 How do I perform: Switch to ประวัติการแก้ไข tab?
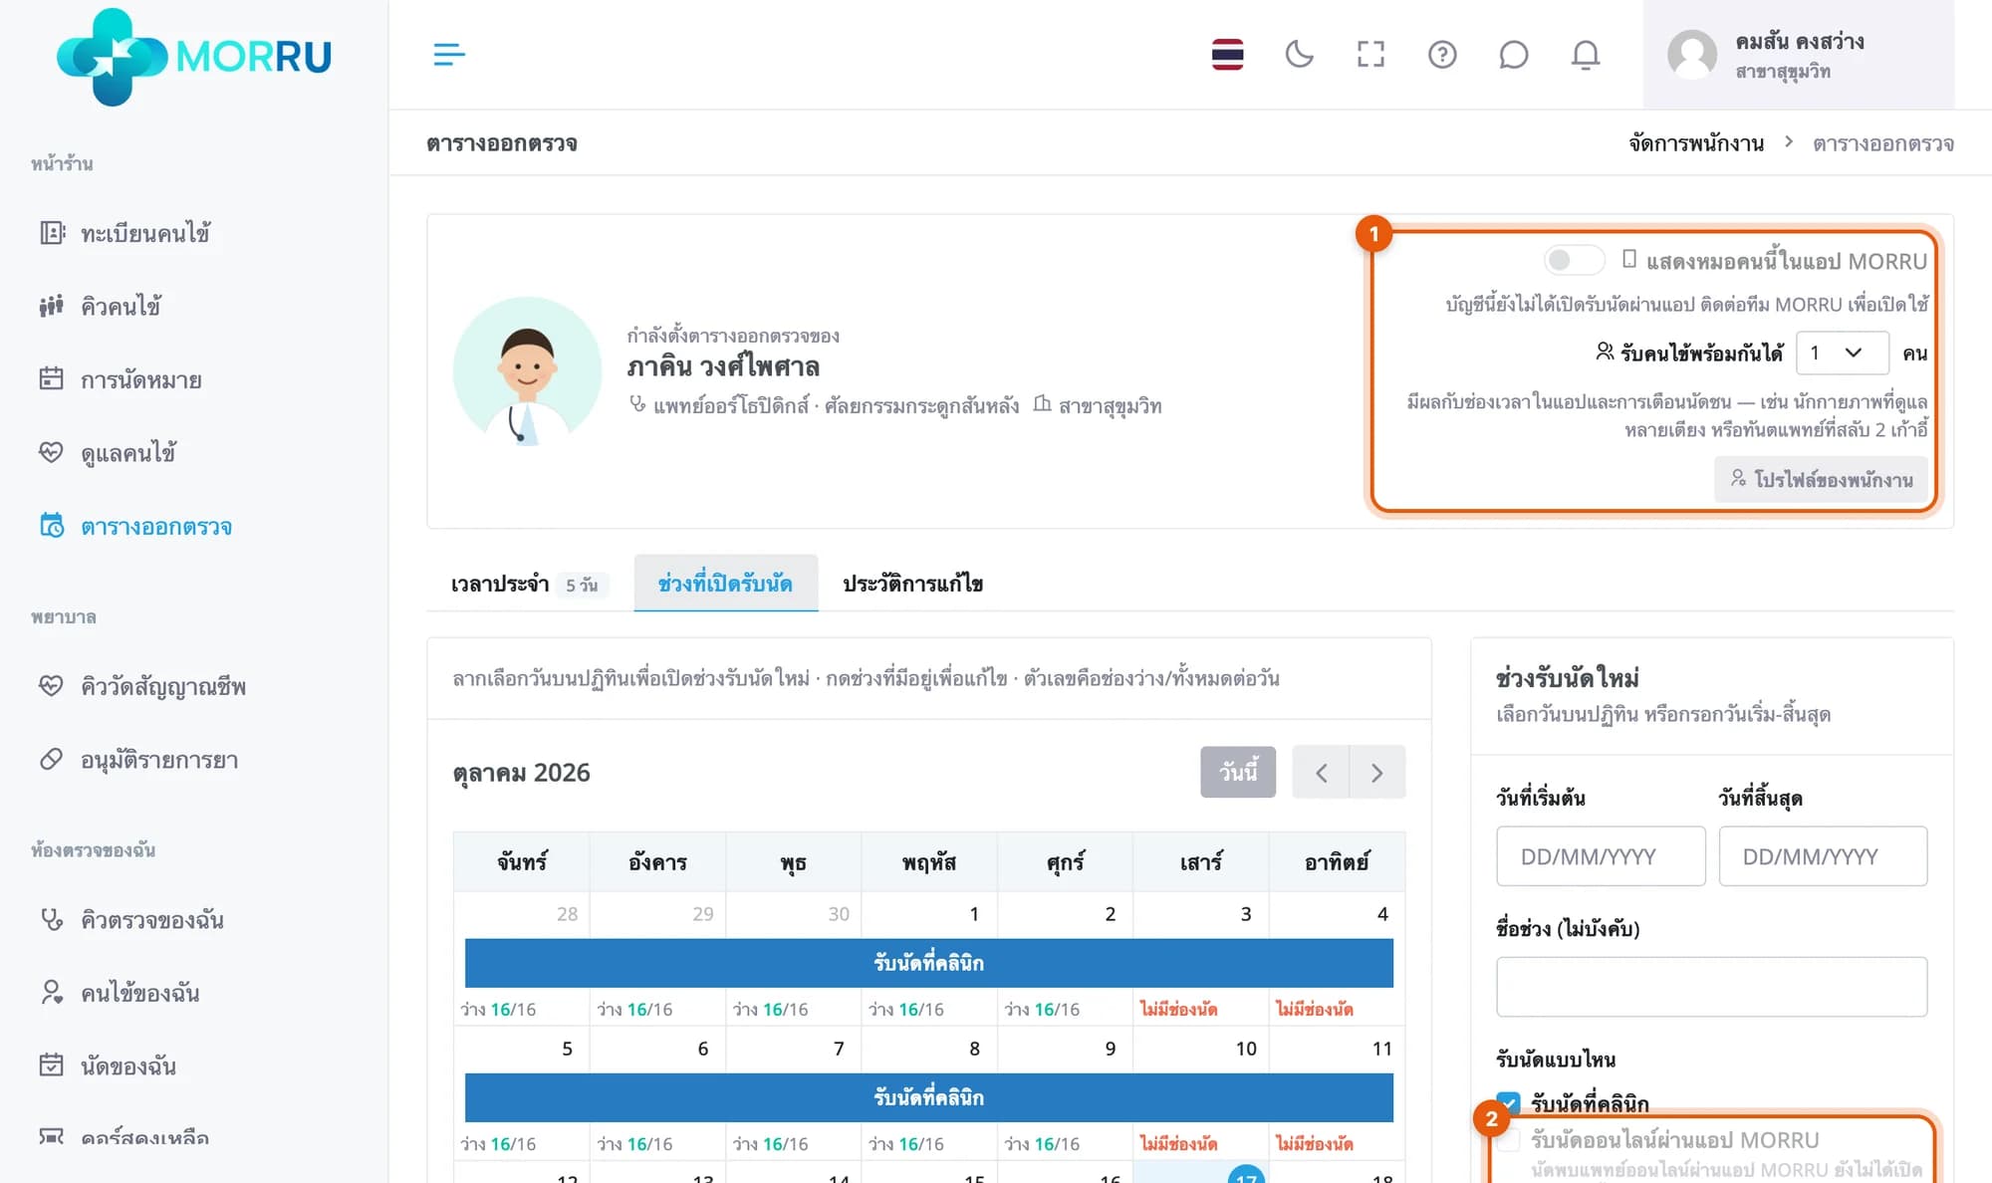click(912, 584)
